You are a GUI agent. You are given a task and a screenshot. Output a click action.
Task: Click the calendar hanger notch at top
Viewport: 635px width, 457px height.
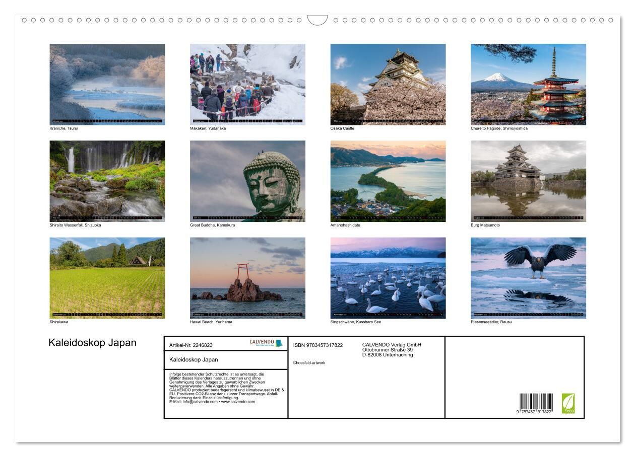317,20
